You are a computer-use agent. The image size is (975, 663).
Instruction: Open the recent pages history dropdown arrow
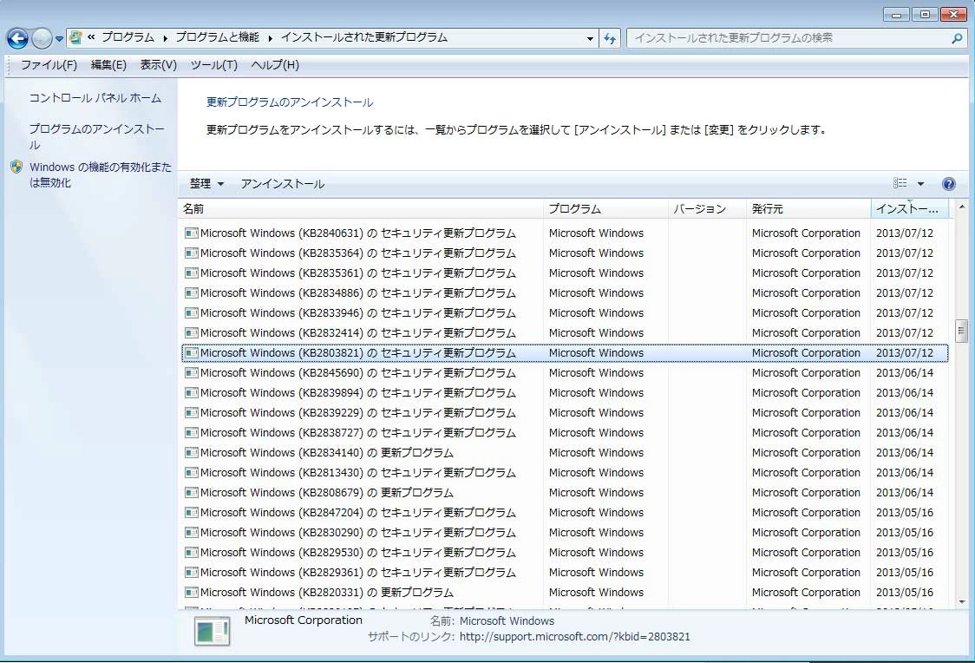[59, 38]
